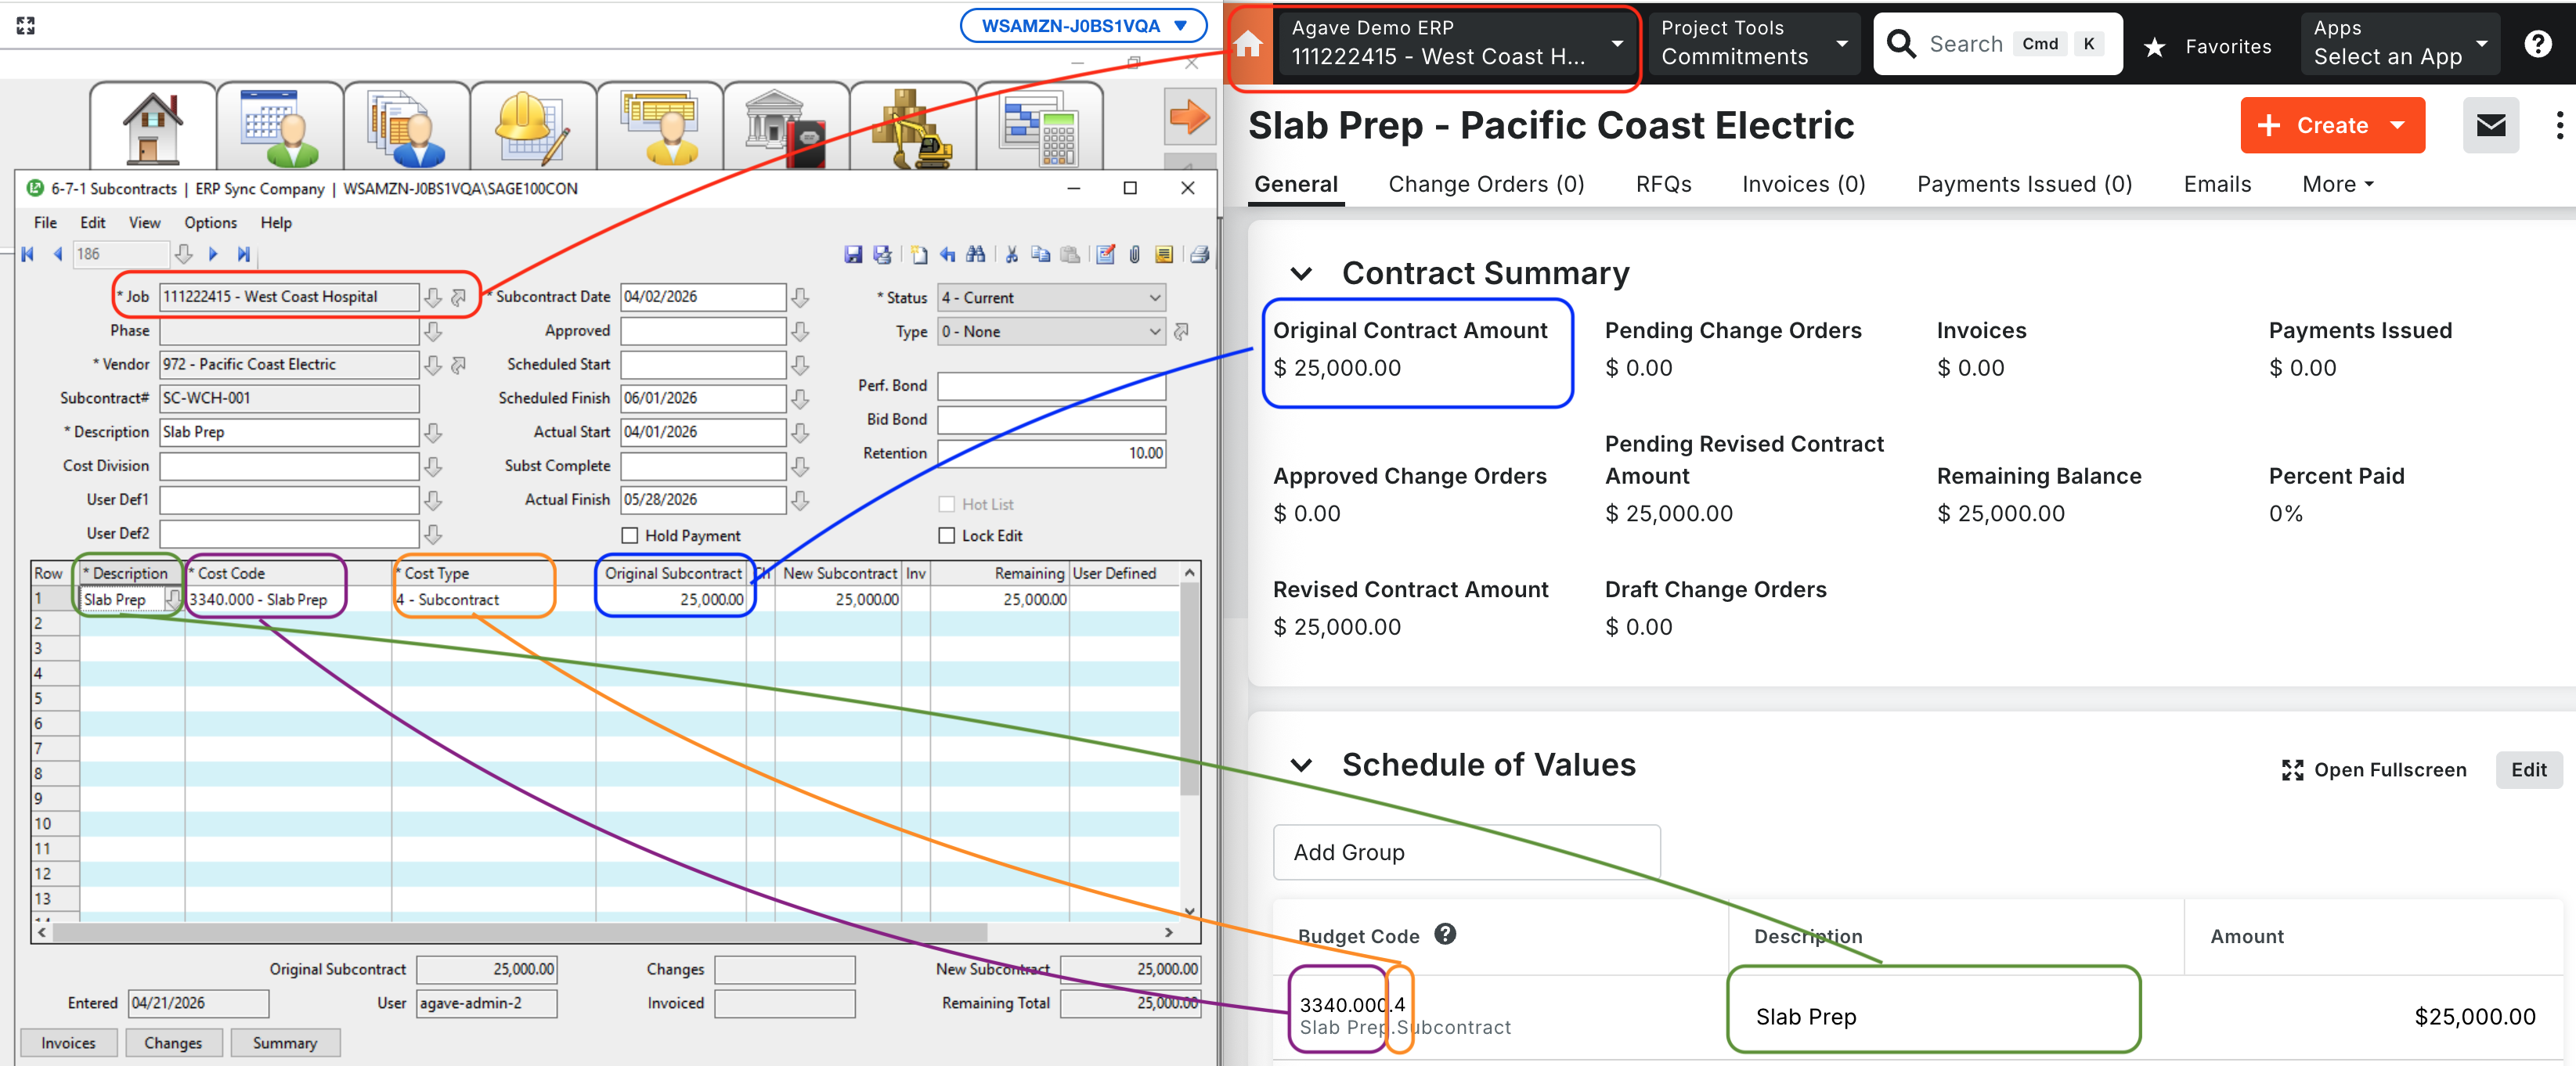The height and width of the screenshot is (1066, 2576).
Task: Open the View menu
Action: pos(144,223)
